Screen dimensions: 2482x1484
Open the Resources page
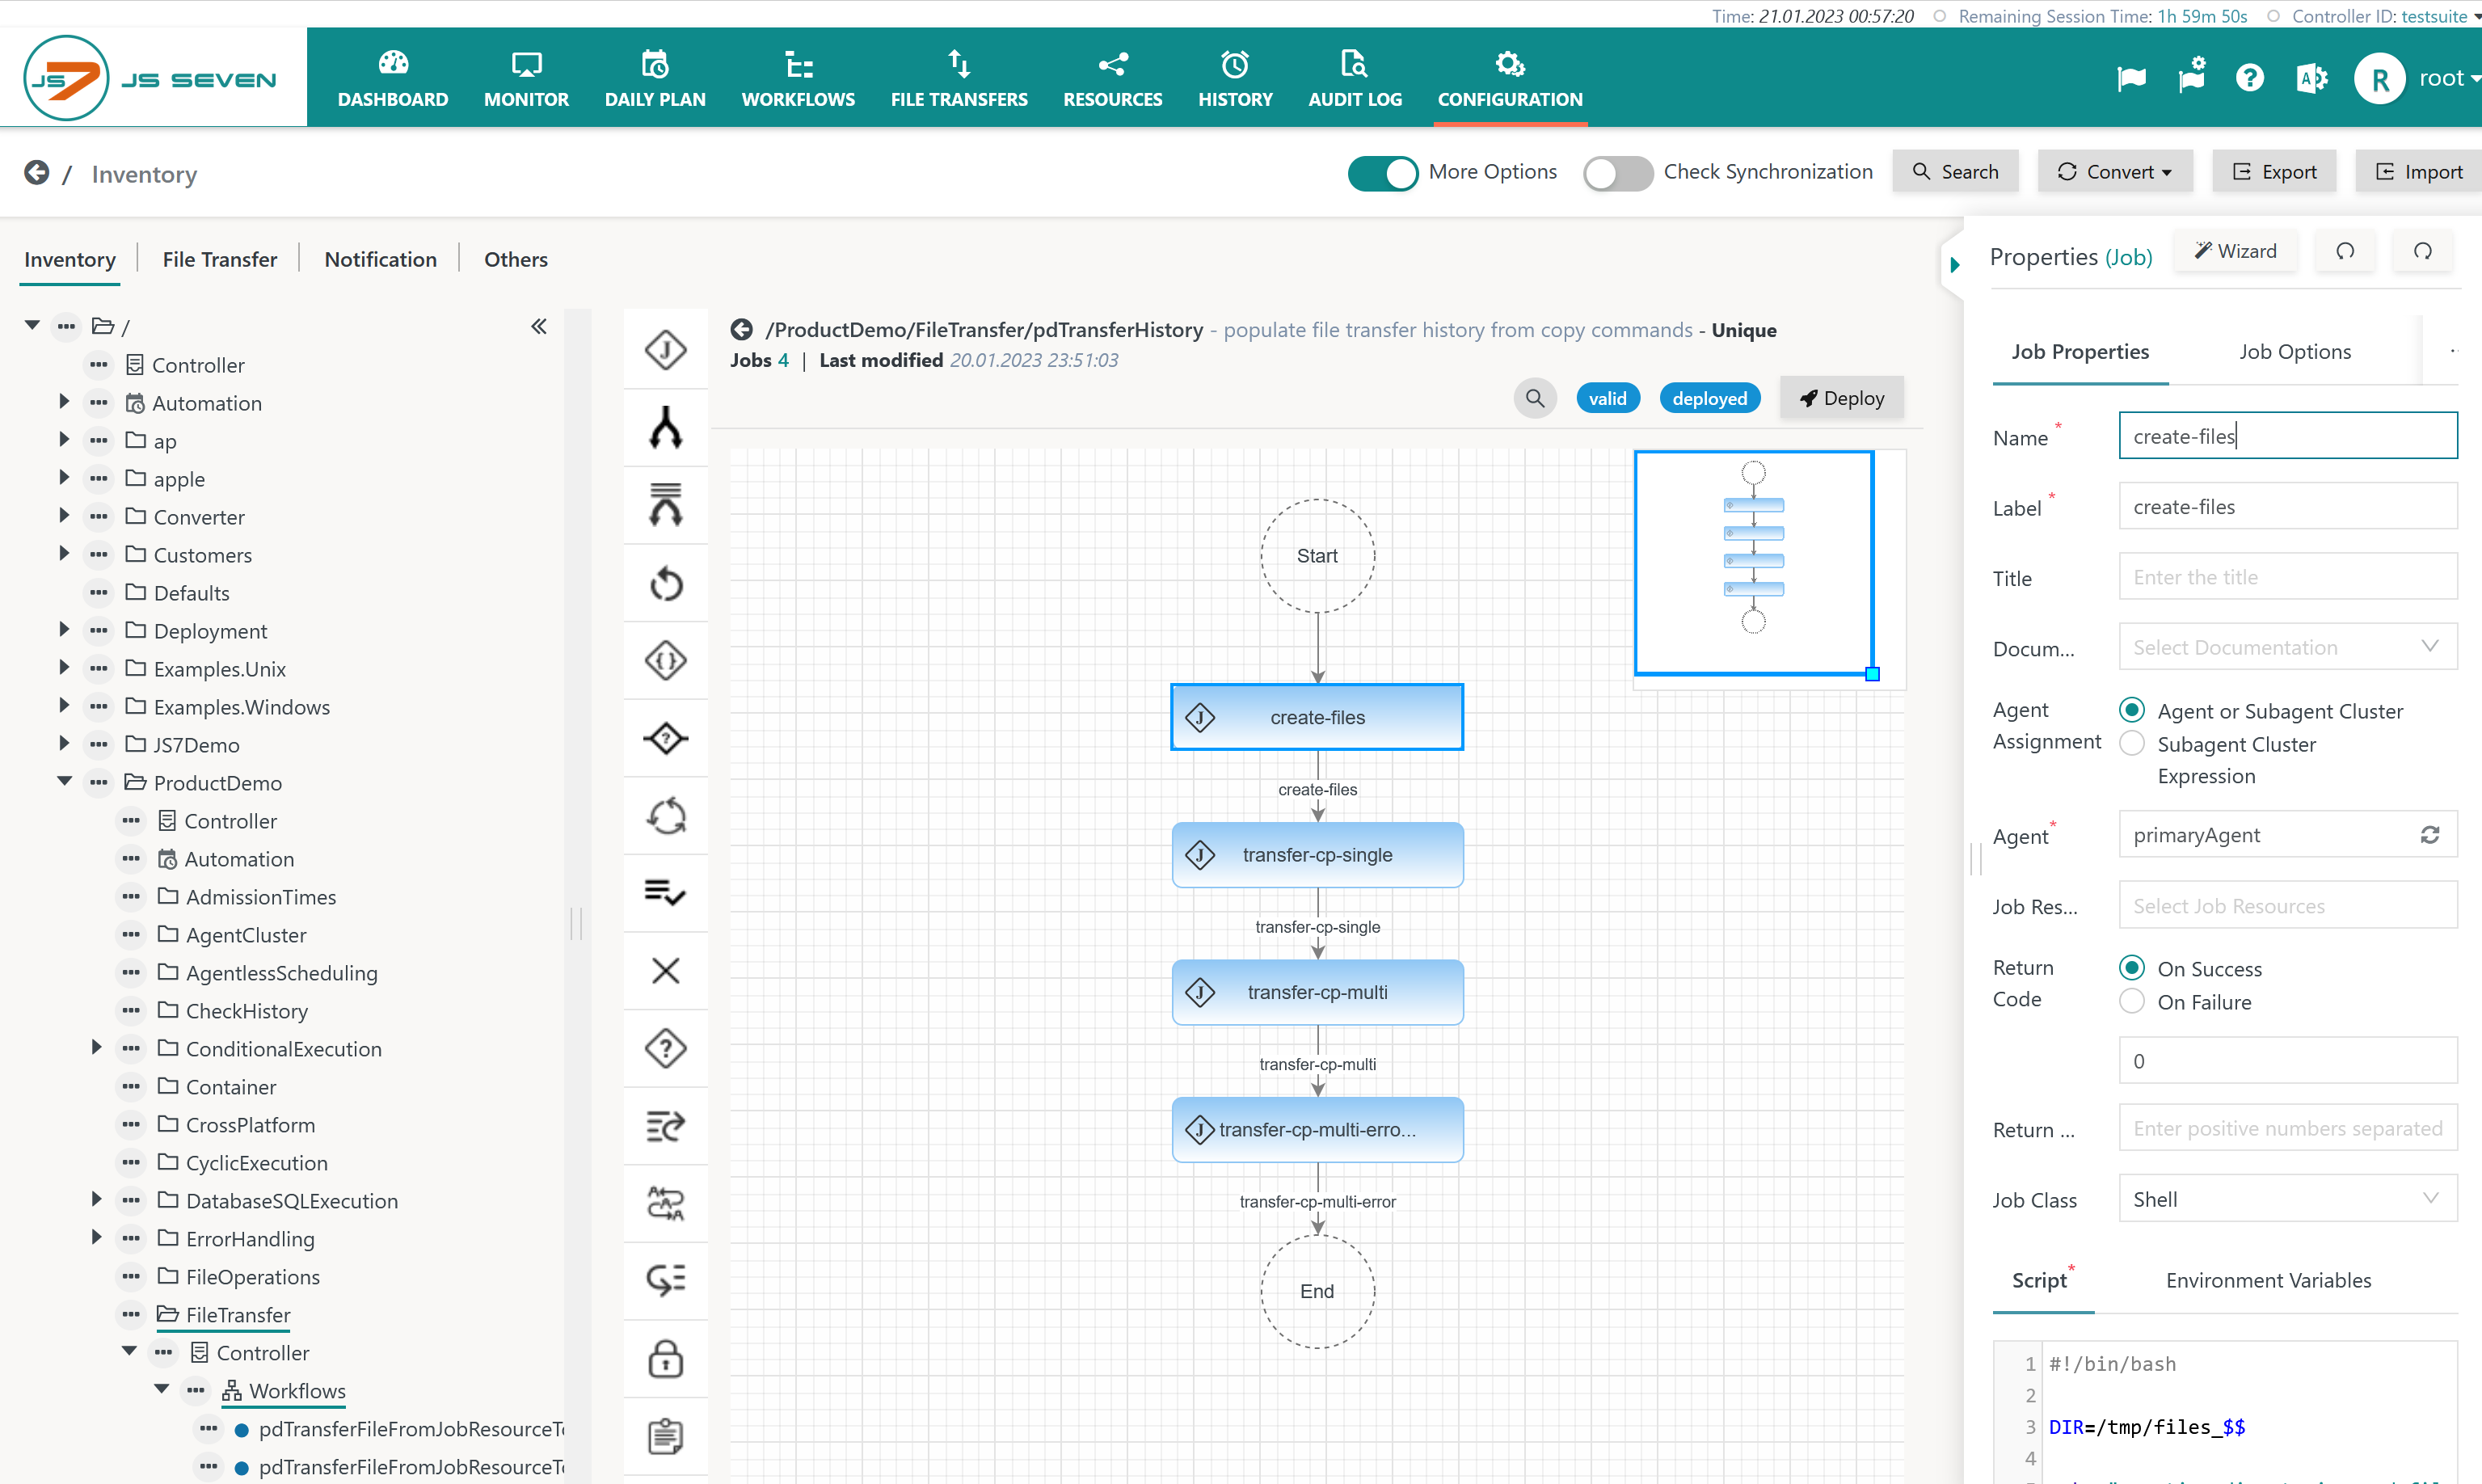click(1113, 78)
